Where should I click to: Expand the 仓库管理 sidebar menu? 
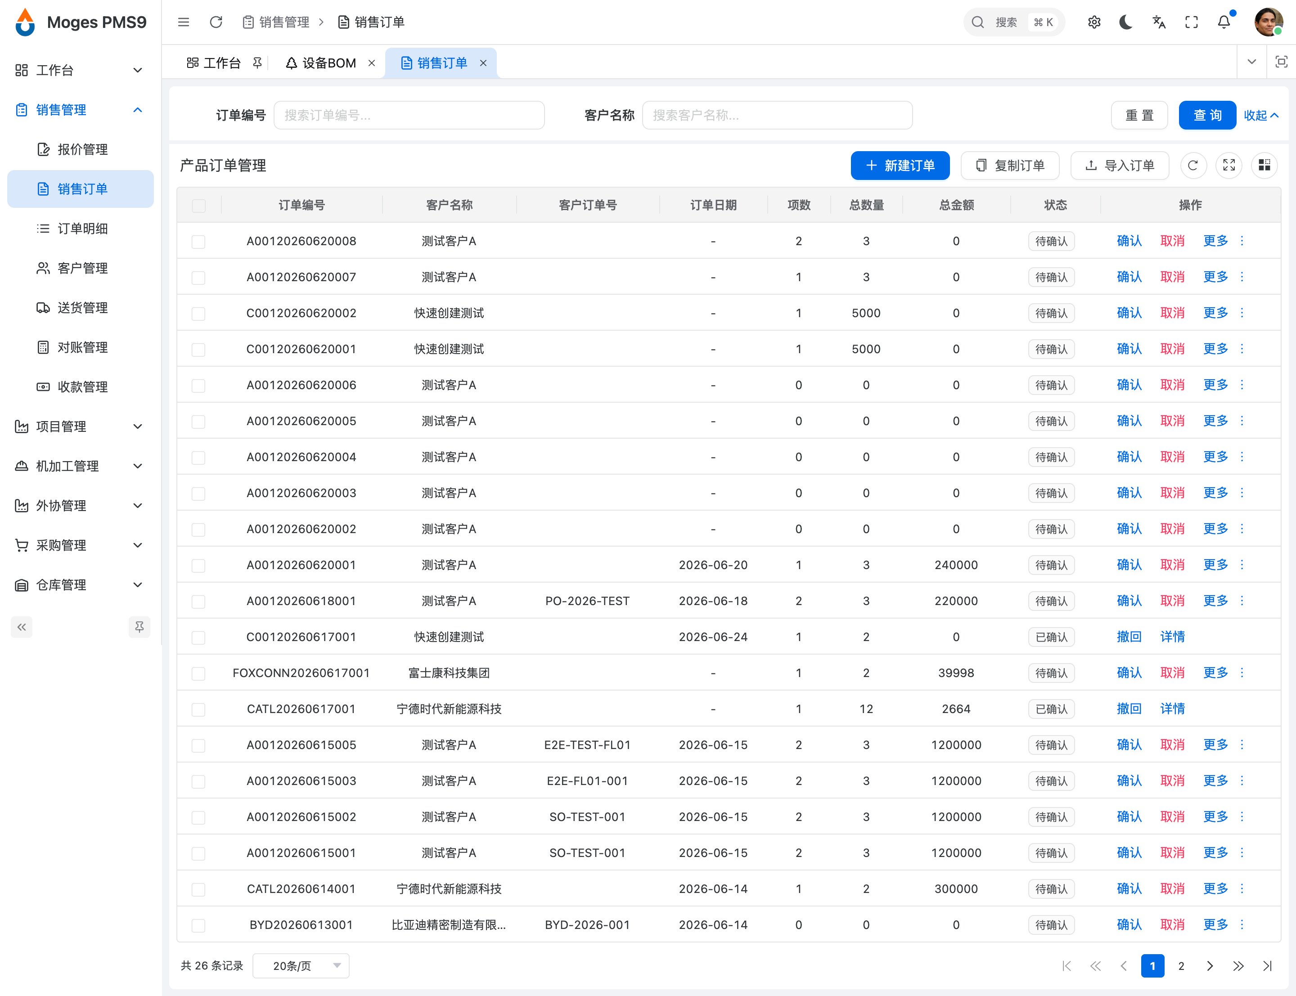click(x=80, y=584)
